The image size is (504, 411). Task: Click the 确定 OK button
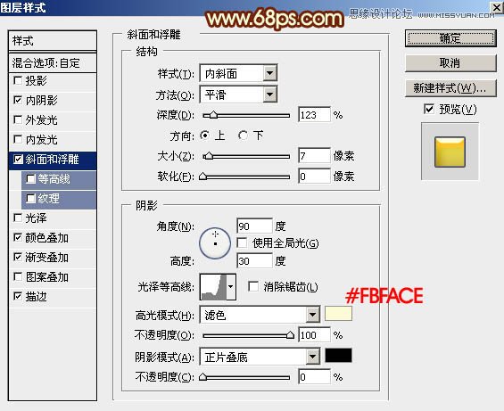click(450, 38)
